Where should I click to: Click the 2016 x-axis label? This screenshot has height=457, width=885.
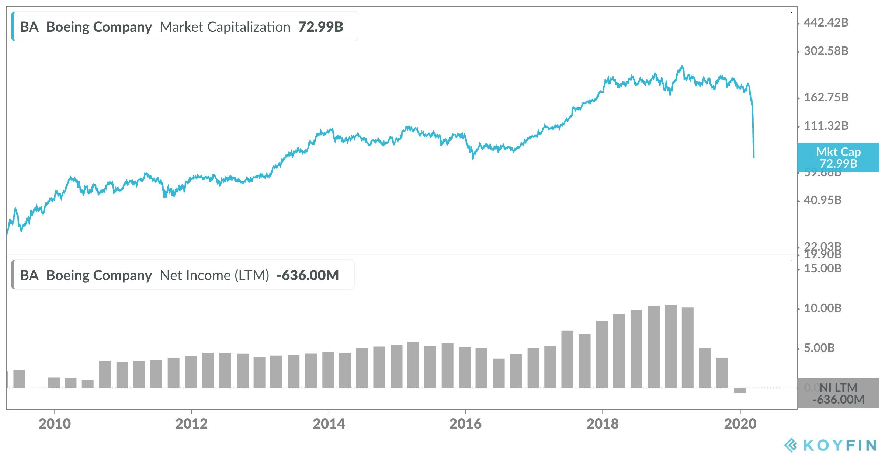(465, 424)
